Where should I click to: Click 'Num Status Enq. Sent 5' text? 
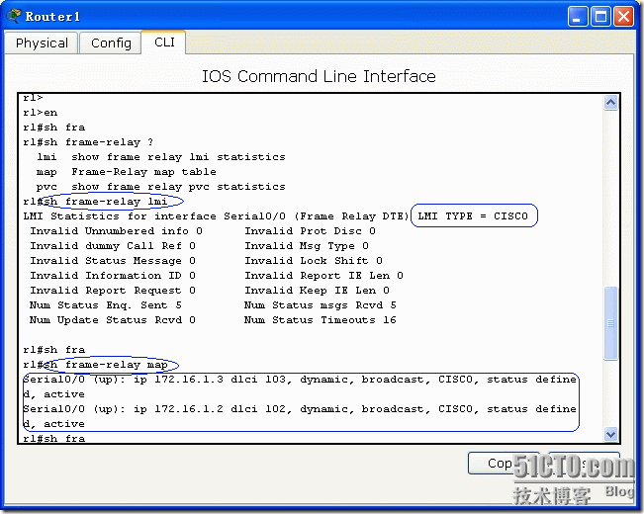(x=106, y=305)
